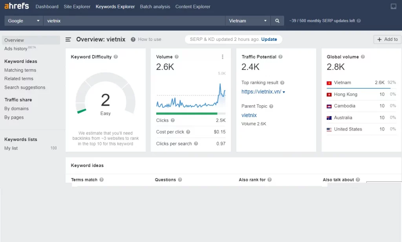The image size is (402, 242).
Task: Click the Terms match heading
Action: click(x=84, y=180)
